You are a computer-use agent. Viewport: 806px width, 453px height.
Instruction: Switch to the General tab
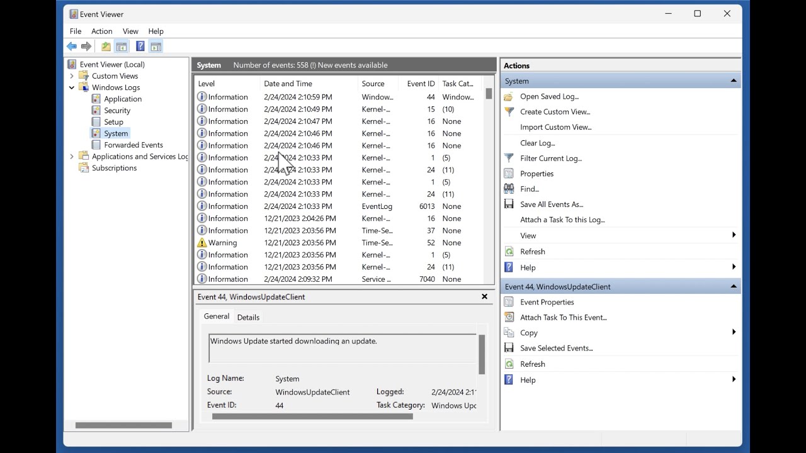[217, 316]
